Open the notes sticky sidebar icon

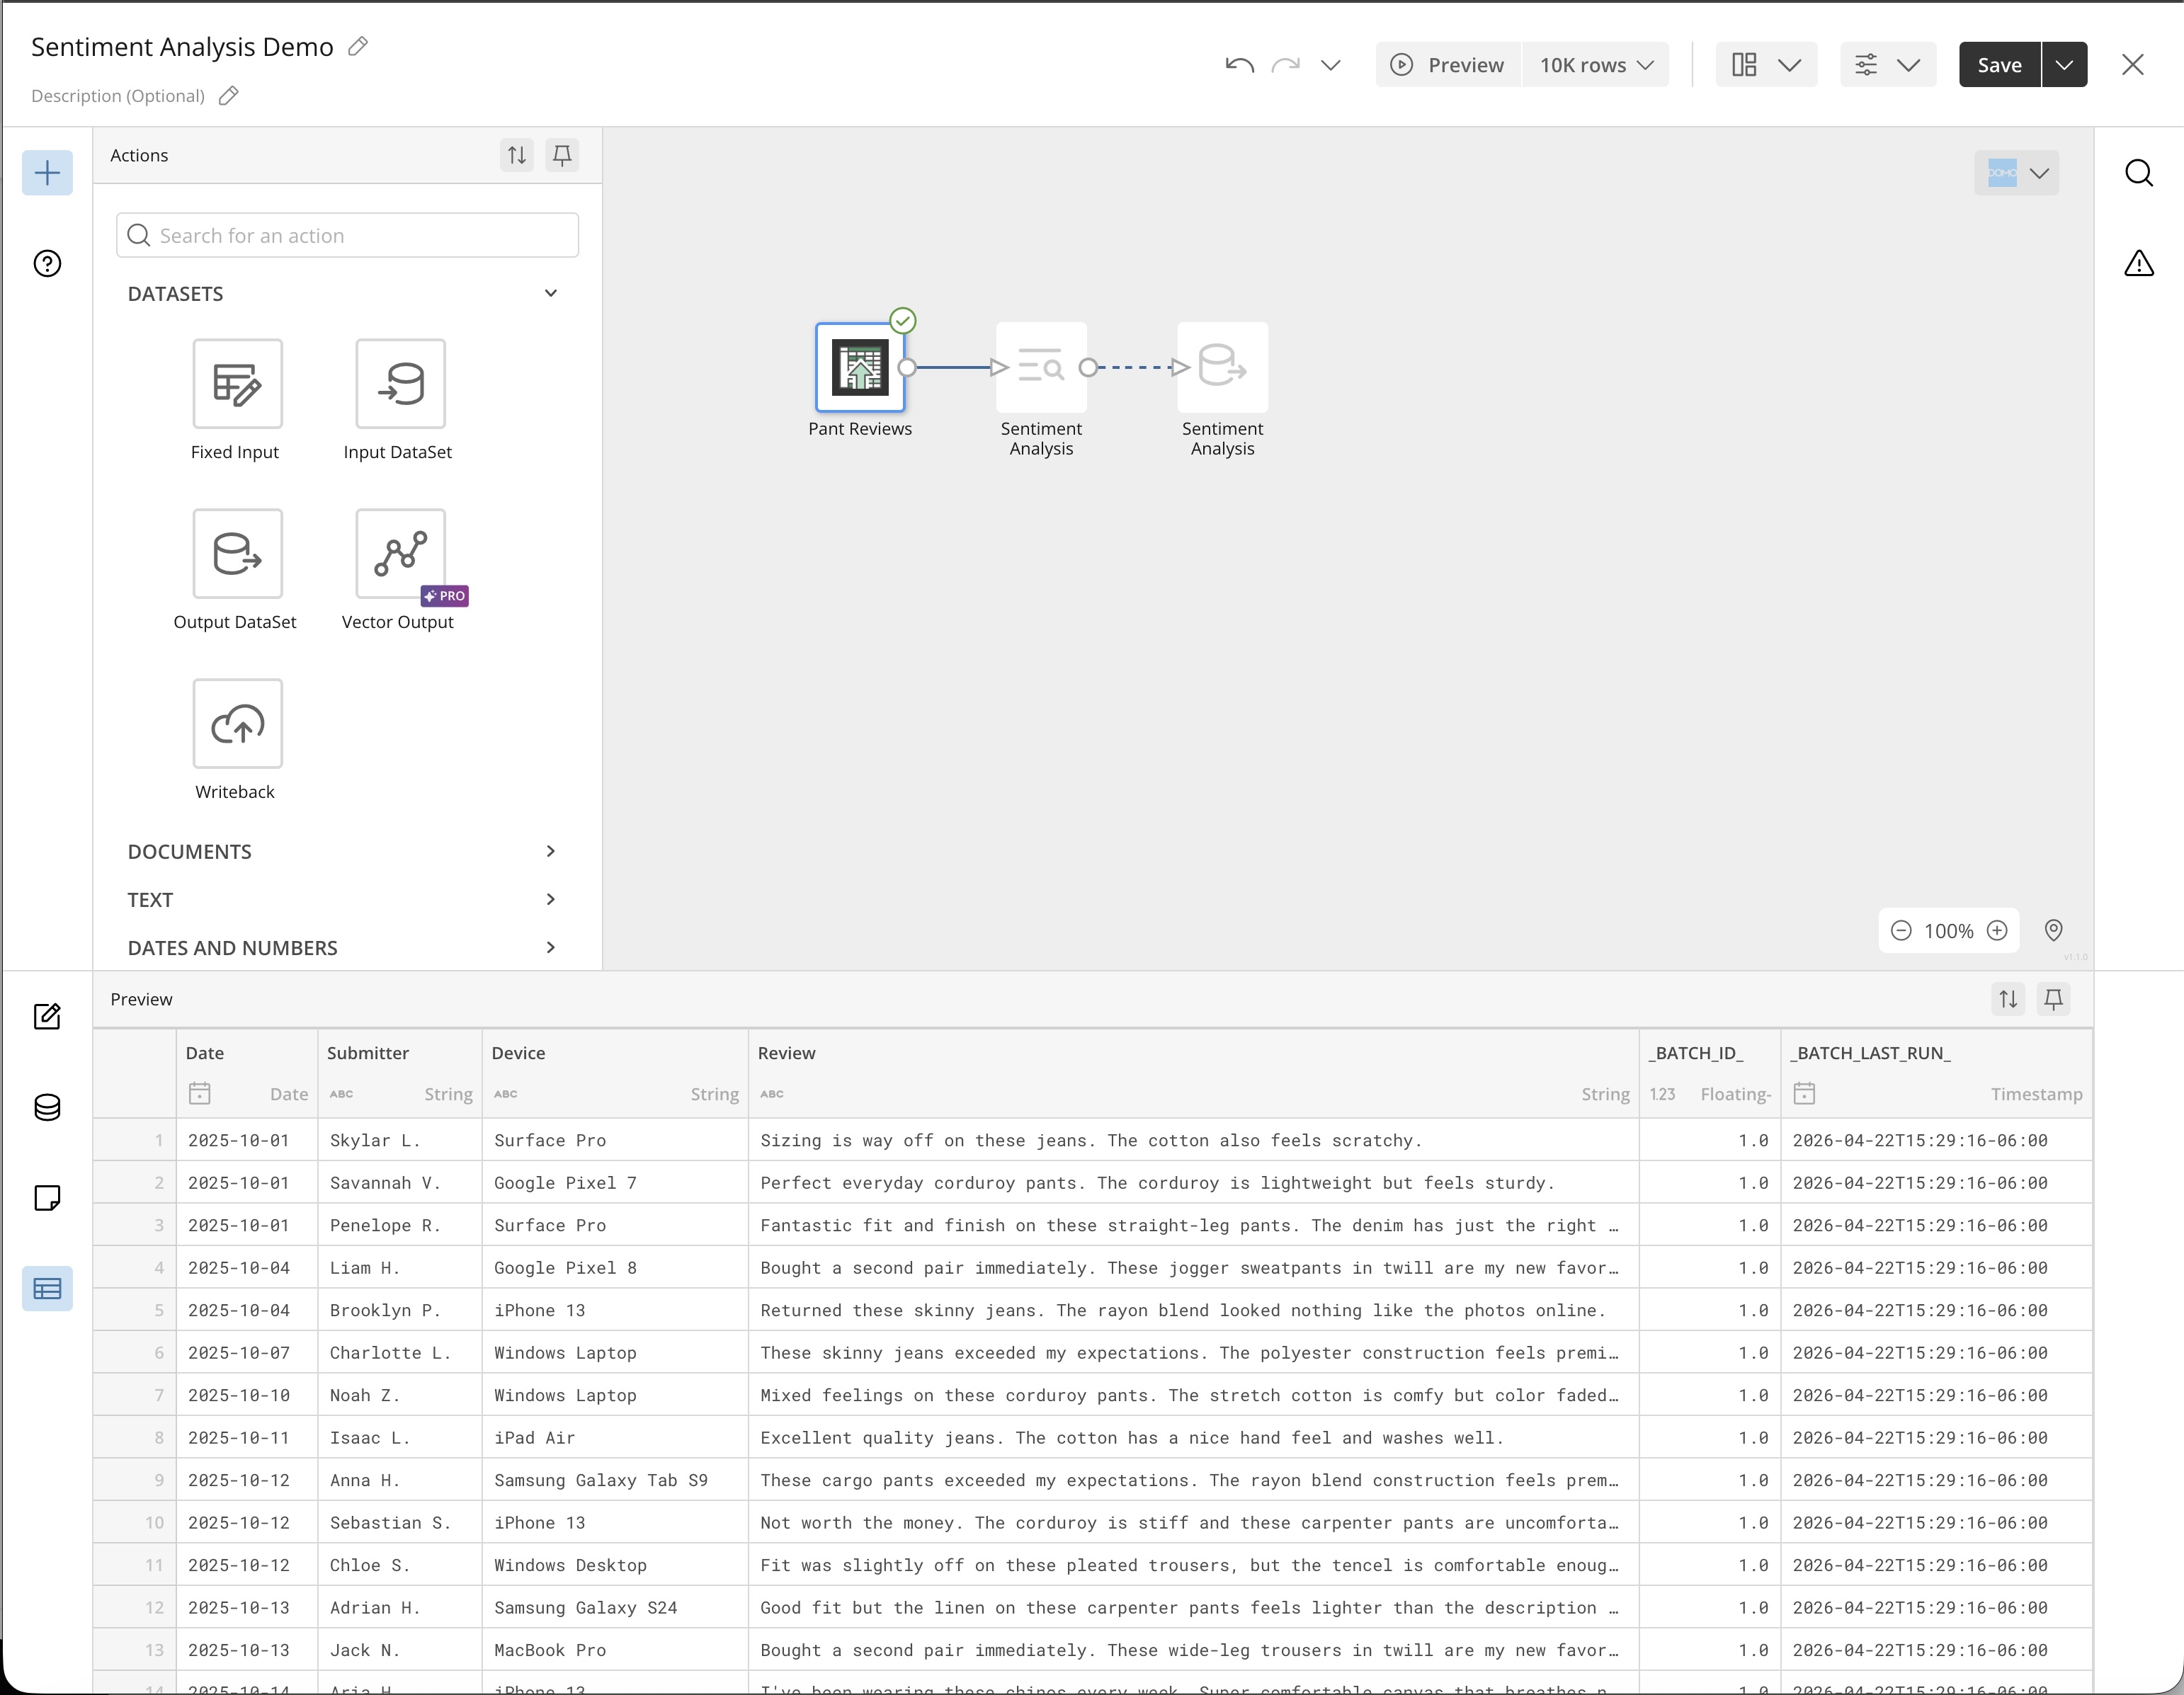47,1198
